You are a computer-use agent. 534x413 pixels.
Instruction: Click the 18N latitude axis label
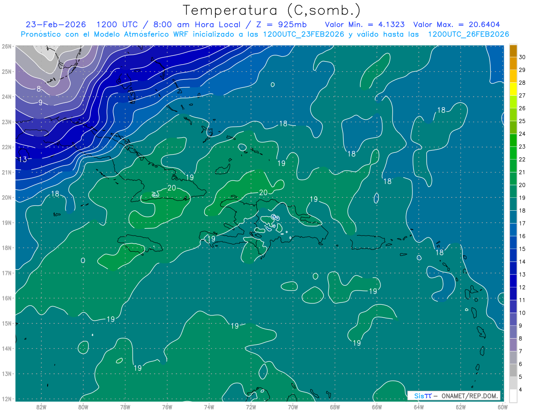click(x=6, y=248)
